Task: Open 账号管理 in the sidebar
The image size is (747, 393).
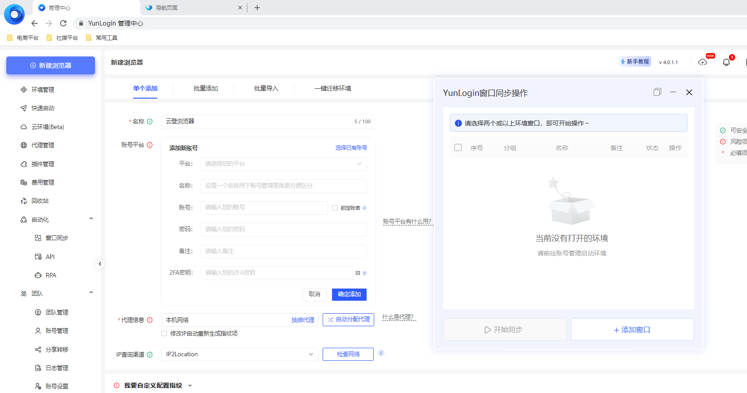Action: [x=56, y=331]
